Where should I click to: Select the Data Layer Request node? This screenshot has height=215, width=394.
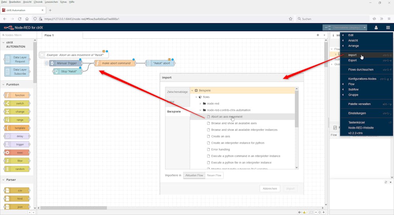click(17, 59)
